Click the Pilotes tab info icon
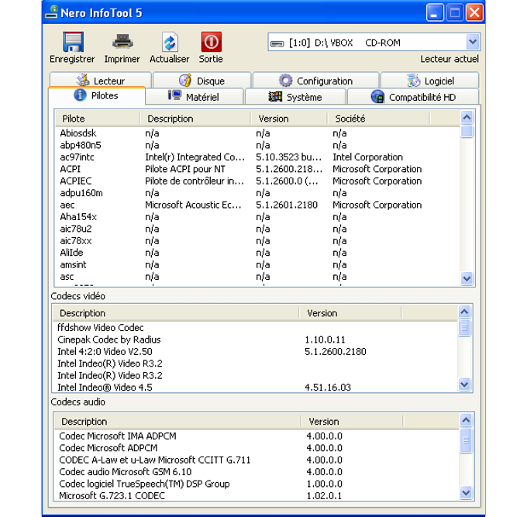This screenshot has height=517, width=527. click(80, 95)
